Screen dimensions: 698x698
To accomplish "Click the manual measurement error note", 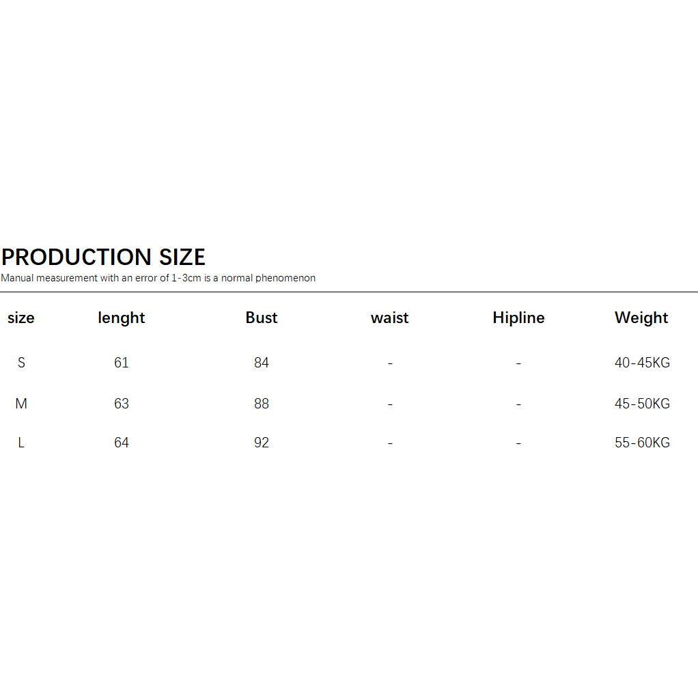I will 158,278.
